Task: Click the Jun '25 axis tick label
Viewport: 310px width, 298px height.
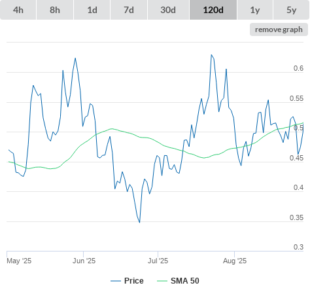Action: point(84,261)
